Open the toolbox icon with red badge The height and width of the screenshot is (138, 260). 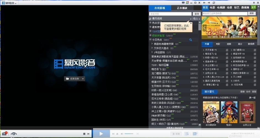click(4, 134)
